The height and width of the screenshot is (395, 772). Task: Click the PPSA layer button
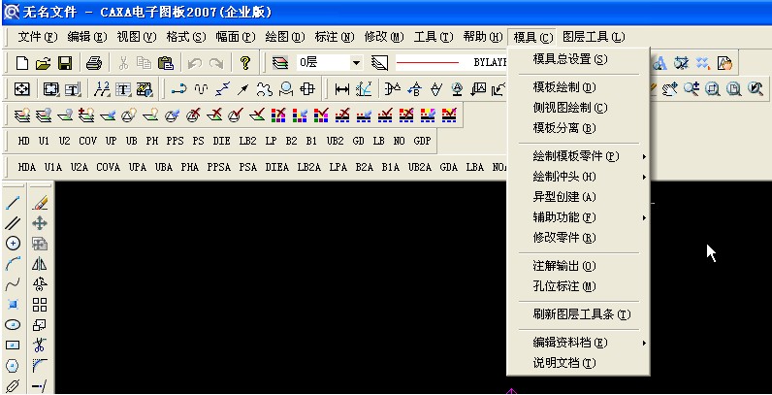pyautogui.click(x=219, y=167)
